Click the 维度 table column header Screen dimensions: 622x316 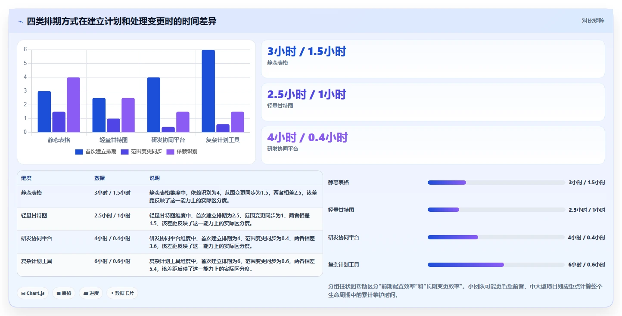pyautogui.click(x=26, y=178)
